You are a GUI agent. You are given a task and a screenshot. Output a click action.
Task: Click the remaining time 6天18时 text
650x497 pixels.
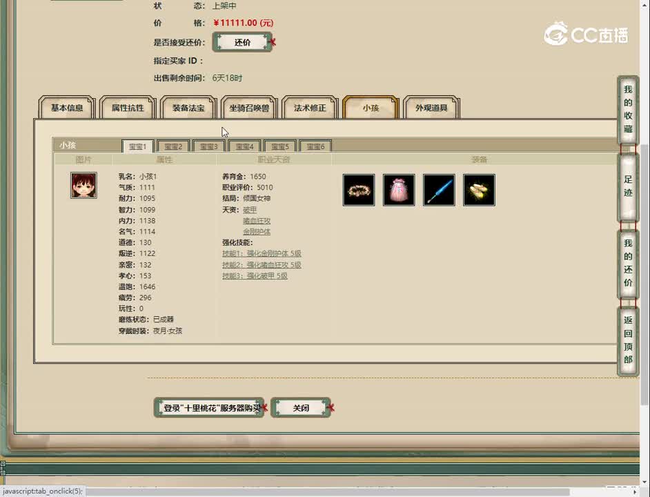(227, 78)
